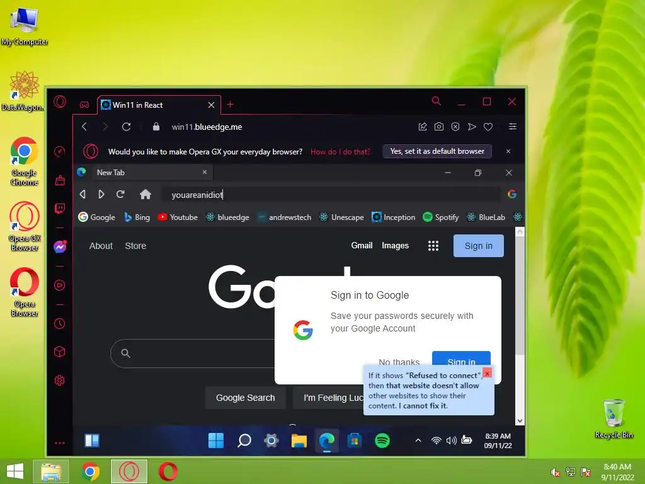
Task: Open the blueedge bookmark
Action: tap(227, 217)
